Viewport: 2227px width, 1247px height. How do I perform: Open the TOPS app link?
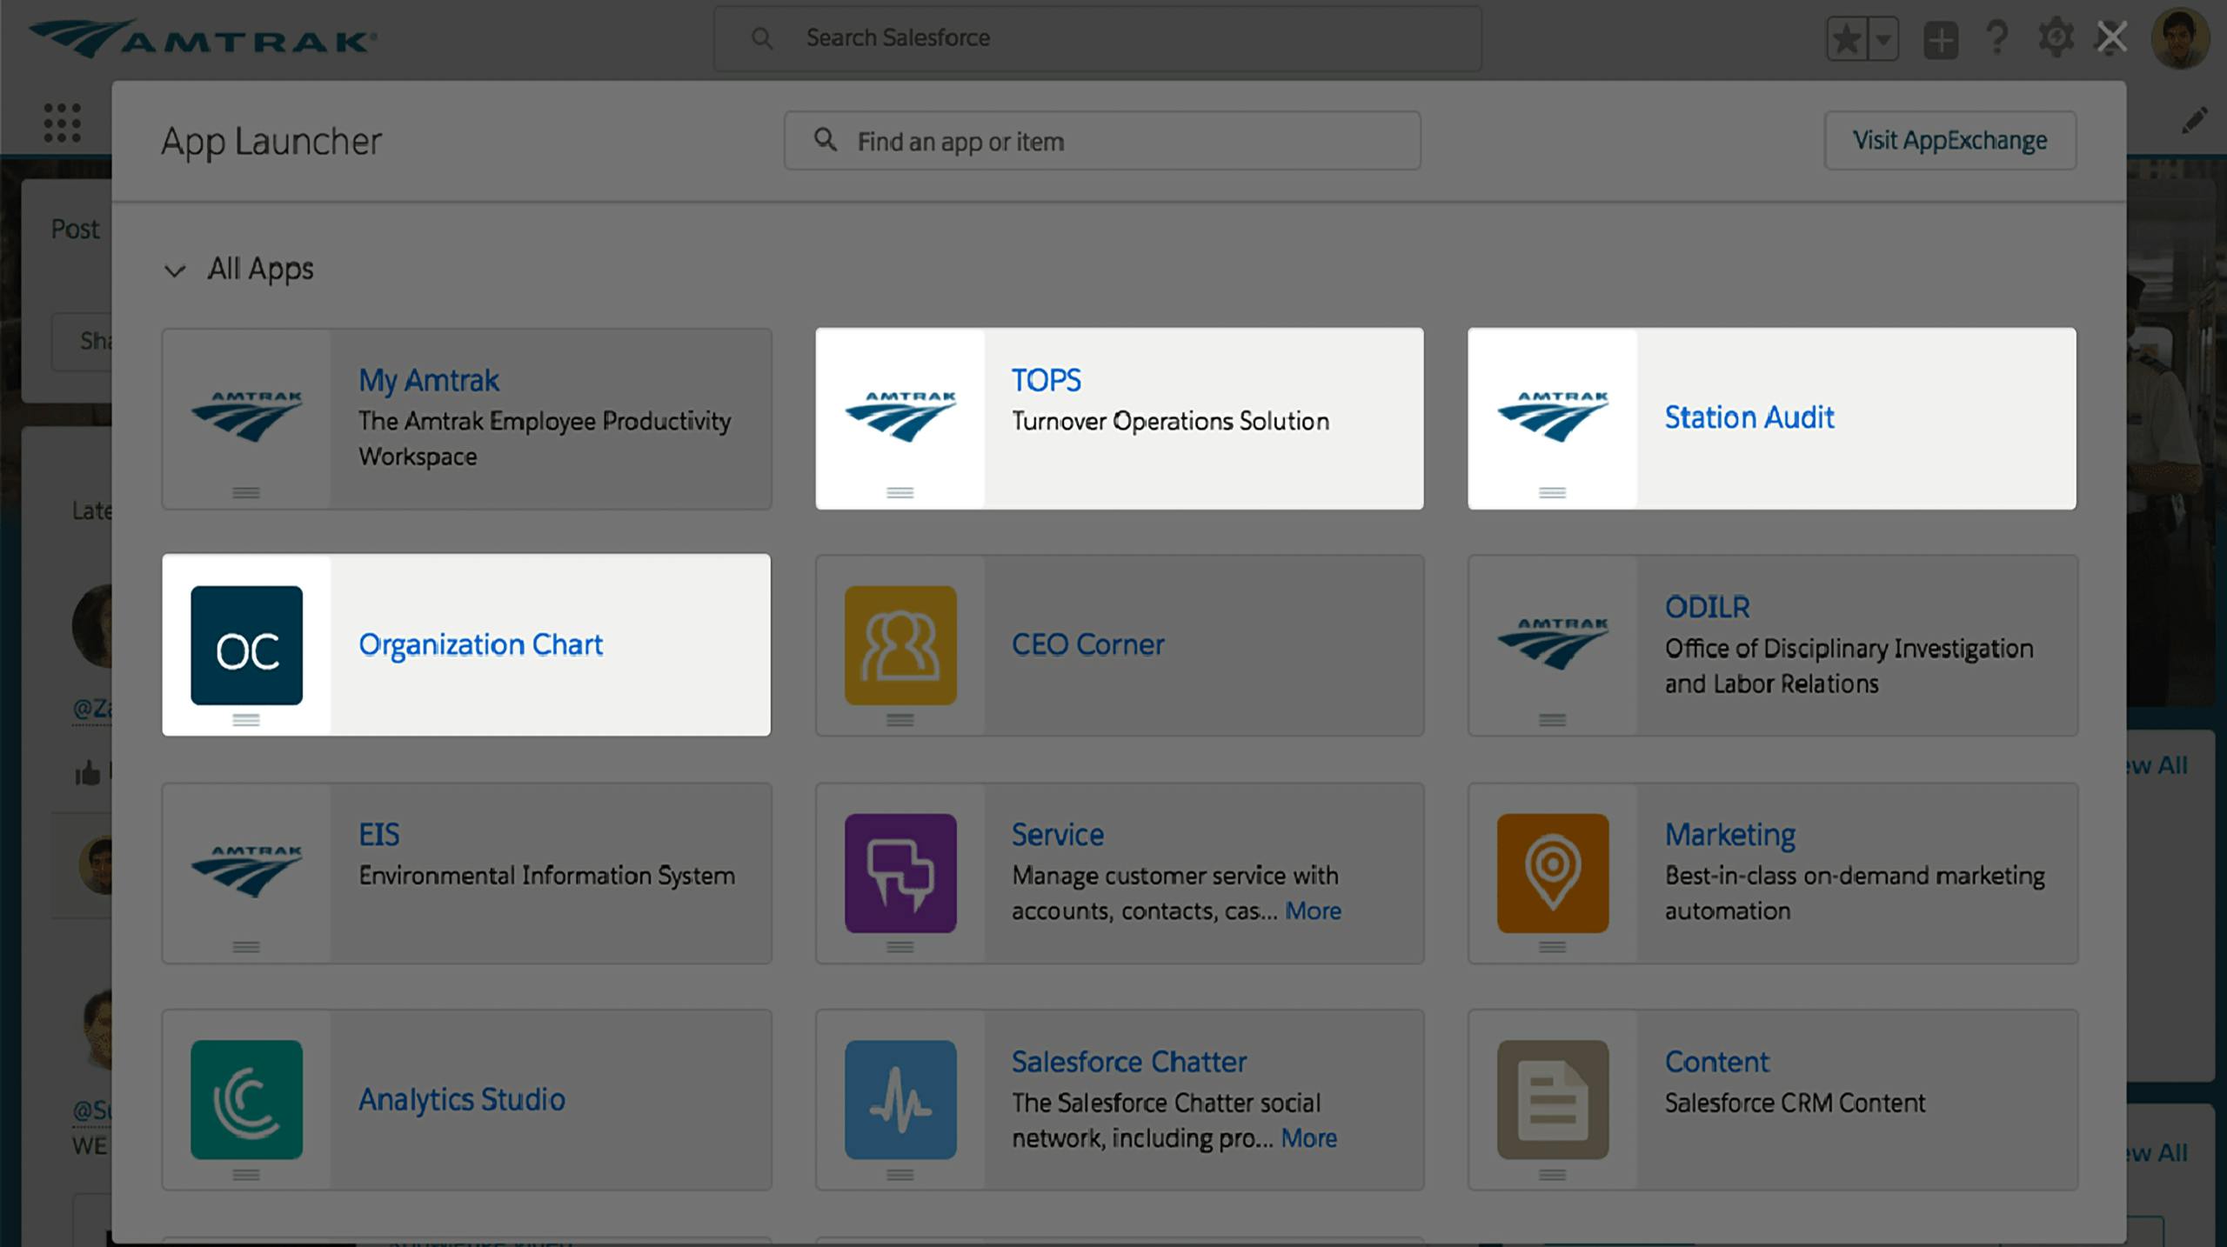click(x=1046, y=380)
